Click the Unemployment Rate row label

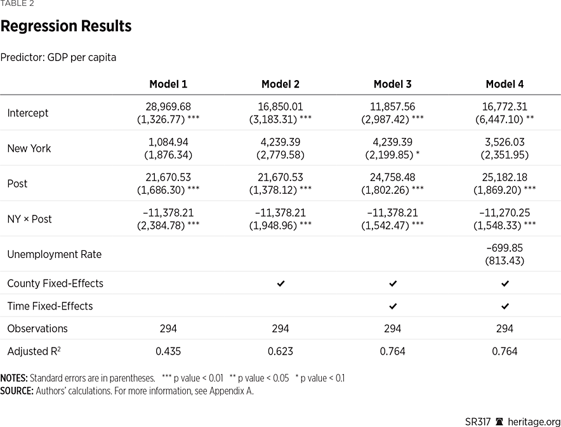(54, 254)
